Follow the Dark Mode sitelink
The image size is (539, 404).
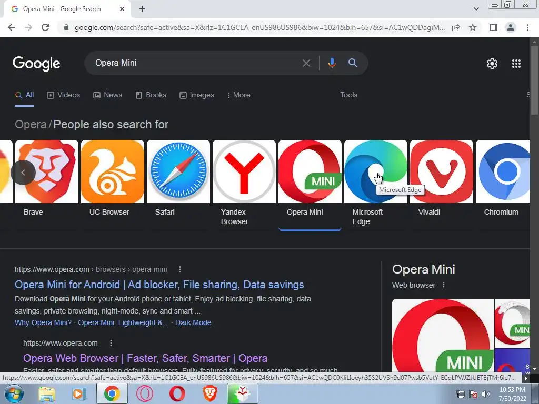pyautogui.click(x=193, y=322)
